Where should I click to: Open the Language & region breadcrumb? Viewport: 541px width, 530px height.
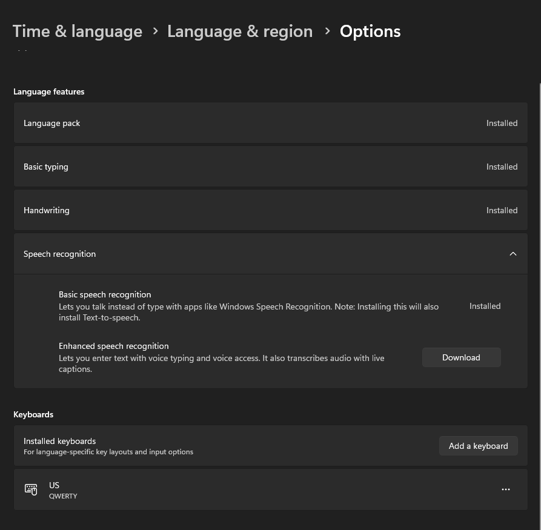point(240,31)
